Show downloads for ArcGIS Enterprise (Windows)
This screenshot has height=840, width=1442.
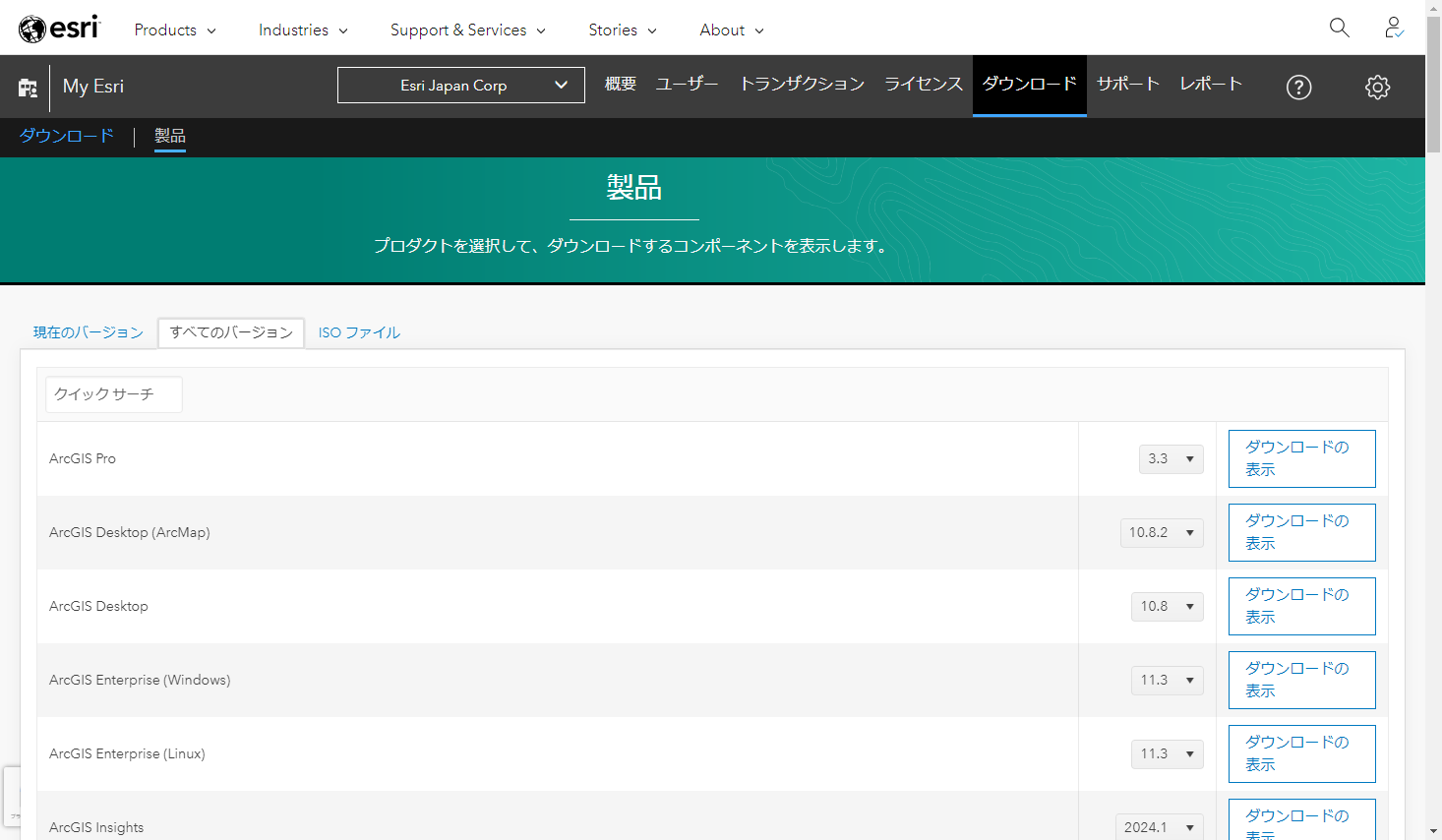pyautogui.click(x=1302, y=680)
